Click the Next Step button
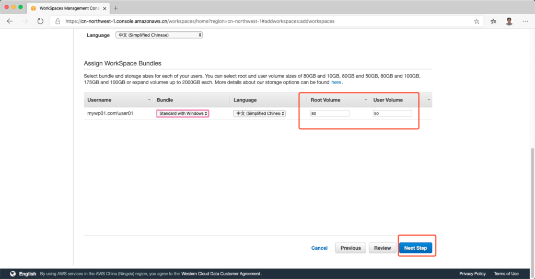Viewport: 535px width, 279px height. [x=415, y=248]
